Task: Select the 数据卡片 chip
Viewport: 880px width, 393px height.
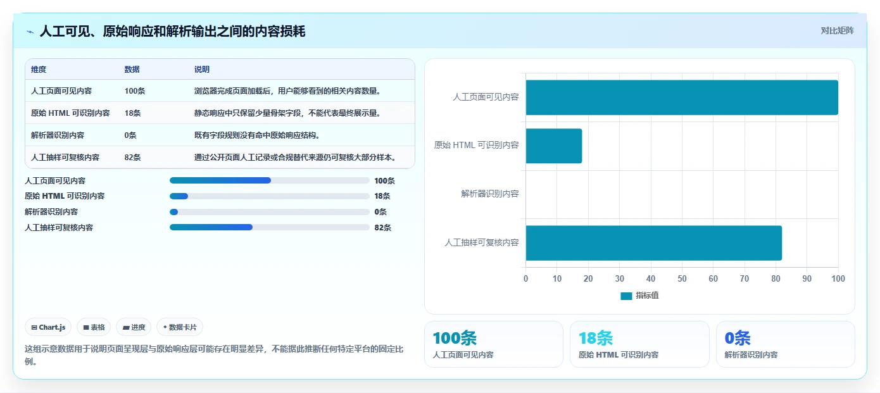Action: 180,327
